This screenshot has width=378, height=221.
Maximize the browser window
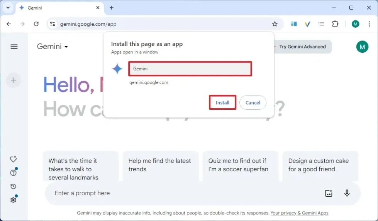pos(351,8)
